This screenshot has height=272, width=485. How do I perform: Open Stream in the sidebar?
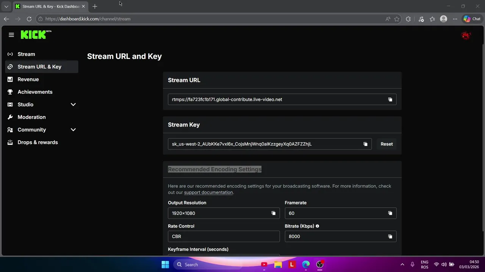pos(42,54)
